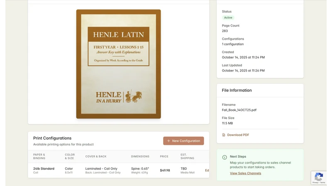
Task: Click the Edit link in the configuration row
Action: pyautogui.click(x=207, y=170)
